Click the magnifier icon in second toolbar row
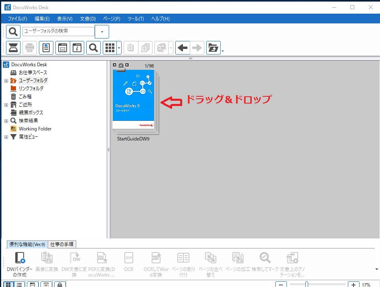380x287 pixels. pyautogui.click(x=93, y=48)
